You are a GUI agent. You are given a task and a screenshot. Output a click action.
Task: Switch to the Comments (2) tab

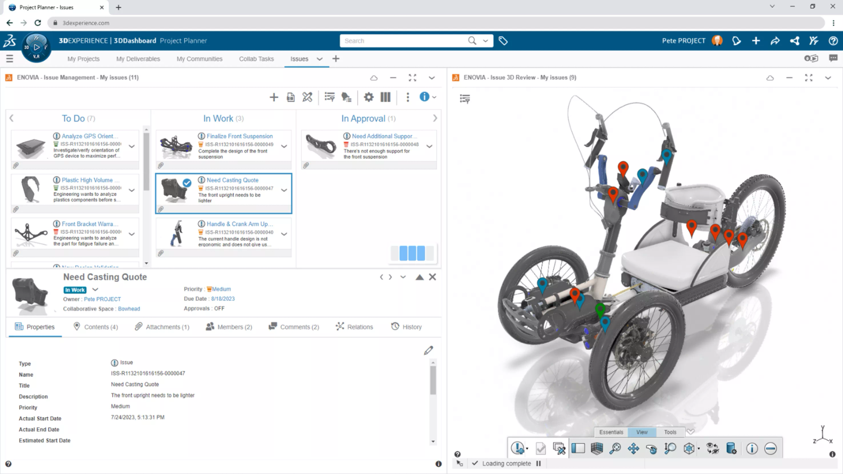[293, 327]
